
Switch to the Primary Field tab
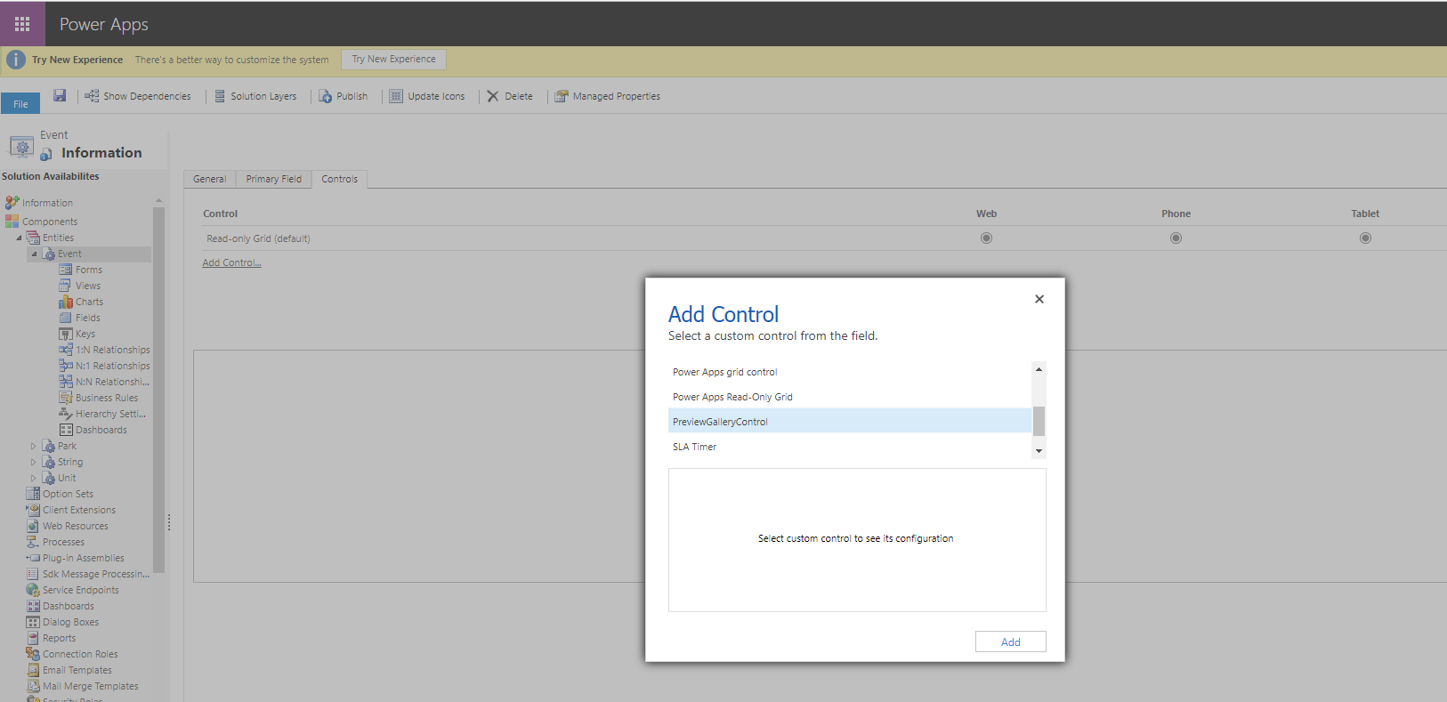point(274,179)
